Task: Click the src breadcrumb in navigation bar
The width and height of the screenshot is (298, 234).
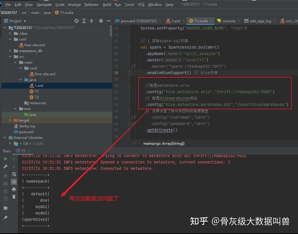Action: click(x=24, y=13)
